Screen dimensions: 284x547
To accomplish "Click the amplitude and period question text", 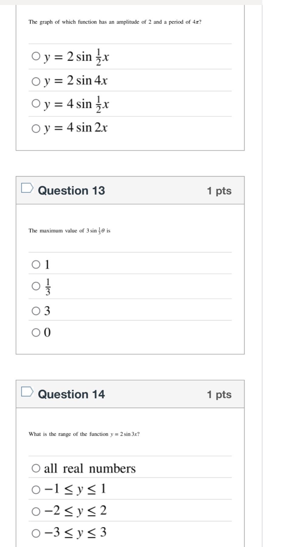I will coord(115,22).
